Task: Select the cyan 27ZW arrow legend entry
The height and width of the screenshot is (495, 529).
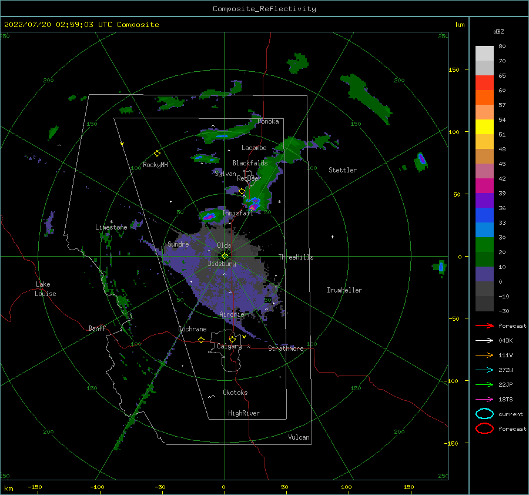Action: coord(484,370)
